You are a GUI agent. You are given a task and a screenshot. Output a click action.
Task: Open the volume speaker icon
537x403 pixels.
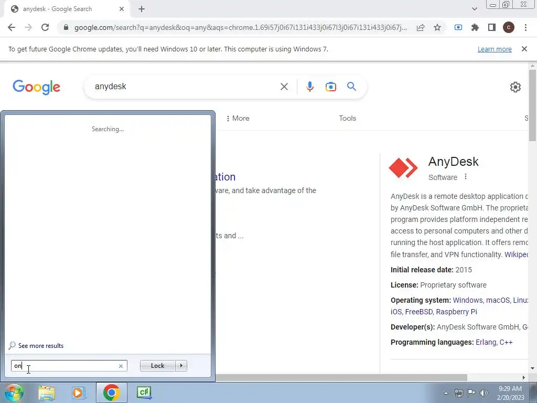click(x=484, y=393)
